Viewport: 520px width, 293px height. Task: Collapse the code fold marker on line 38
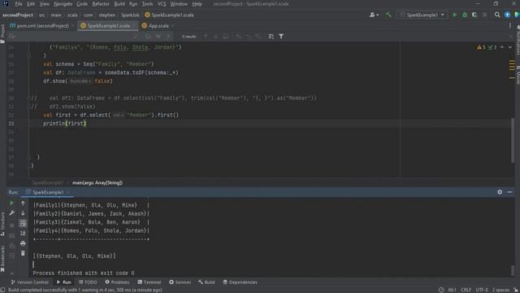click(x=29, y=165)
